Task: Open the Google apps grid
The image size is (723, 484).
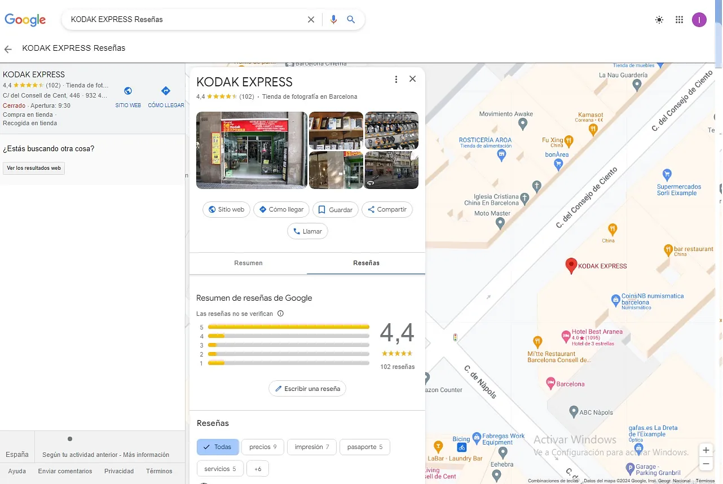Action: coord(680,20)
